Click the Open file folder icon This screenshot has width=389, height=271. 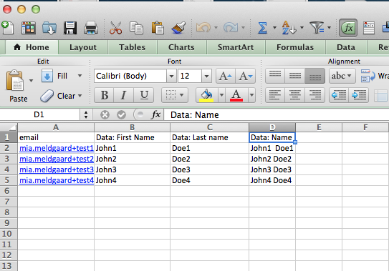[x=49, y=27]
